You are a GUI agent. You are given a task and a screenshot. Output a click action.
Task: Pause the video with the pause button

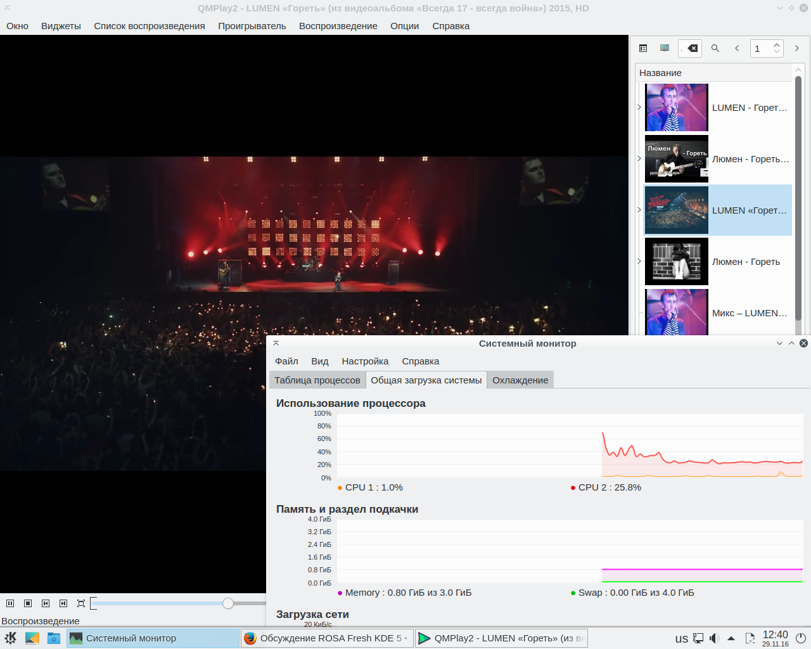[x=10, y=603]
